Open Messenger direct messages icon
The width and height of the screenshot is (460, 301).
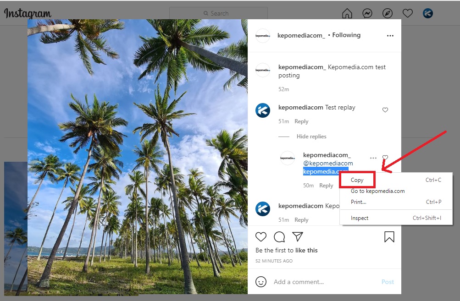coord(367,13)
